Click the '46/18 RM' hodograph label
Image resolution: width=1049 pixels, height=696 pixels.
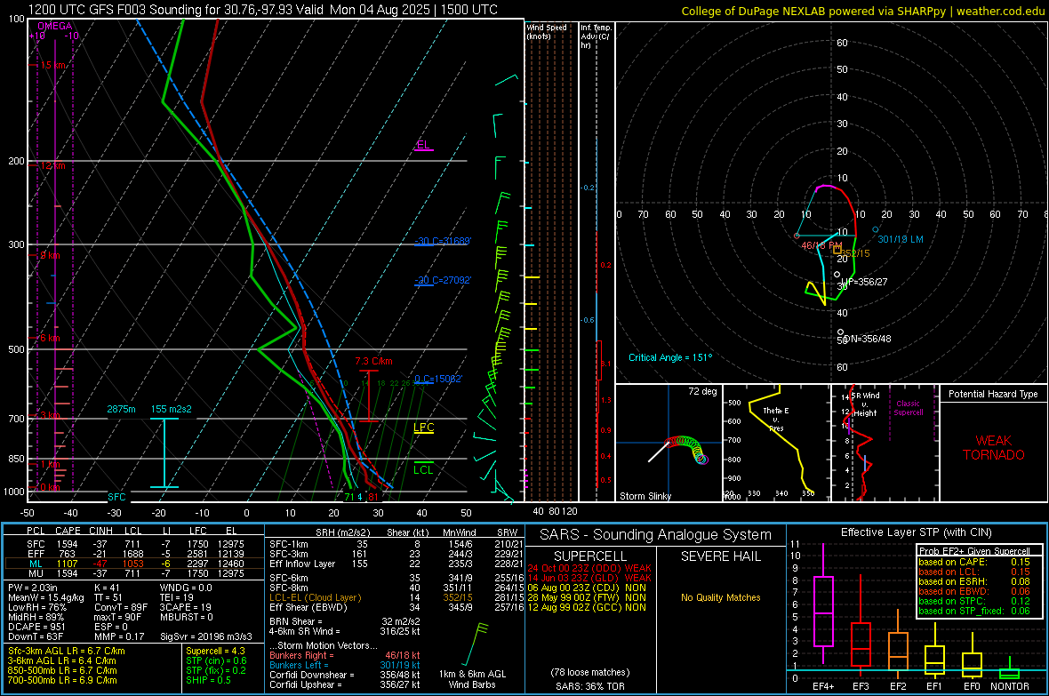(821, 245)
